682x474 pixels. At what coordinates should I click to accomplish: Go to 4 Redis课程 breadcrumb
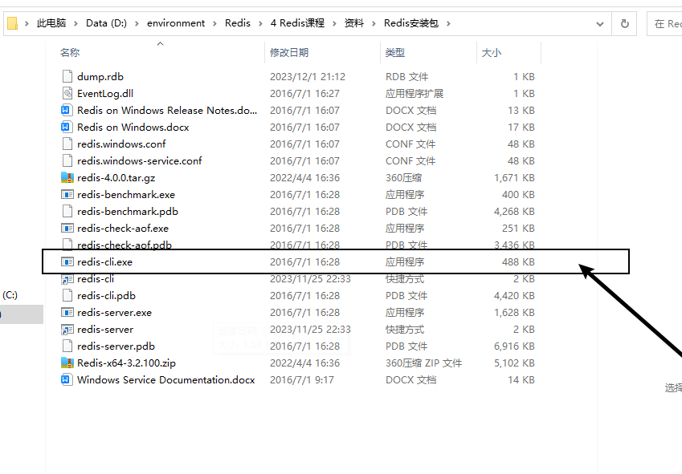[x=297, y=23]
